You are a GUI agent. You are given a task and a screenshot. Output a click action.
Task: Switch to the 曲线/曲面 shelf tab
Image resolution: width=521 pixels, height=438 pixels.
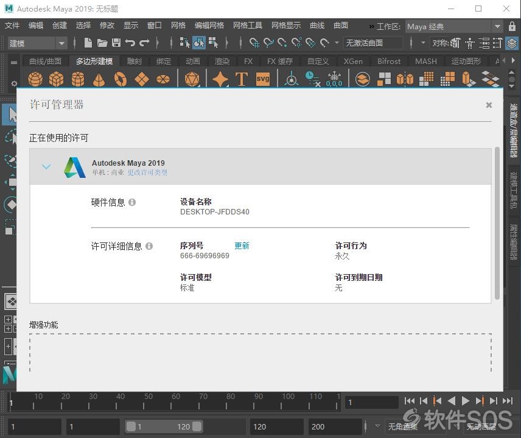click(45, 61)
